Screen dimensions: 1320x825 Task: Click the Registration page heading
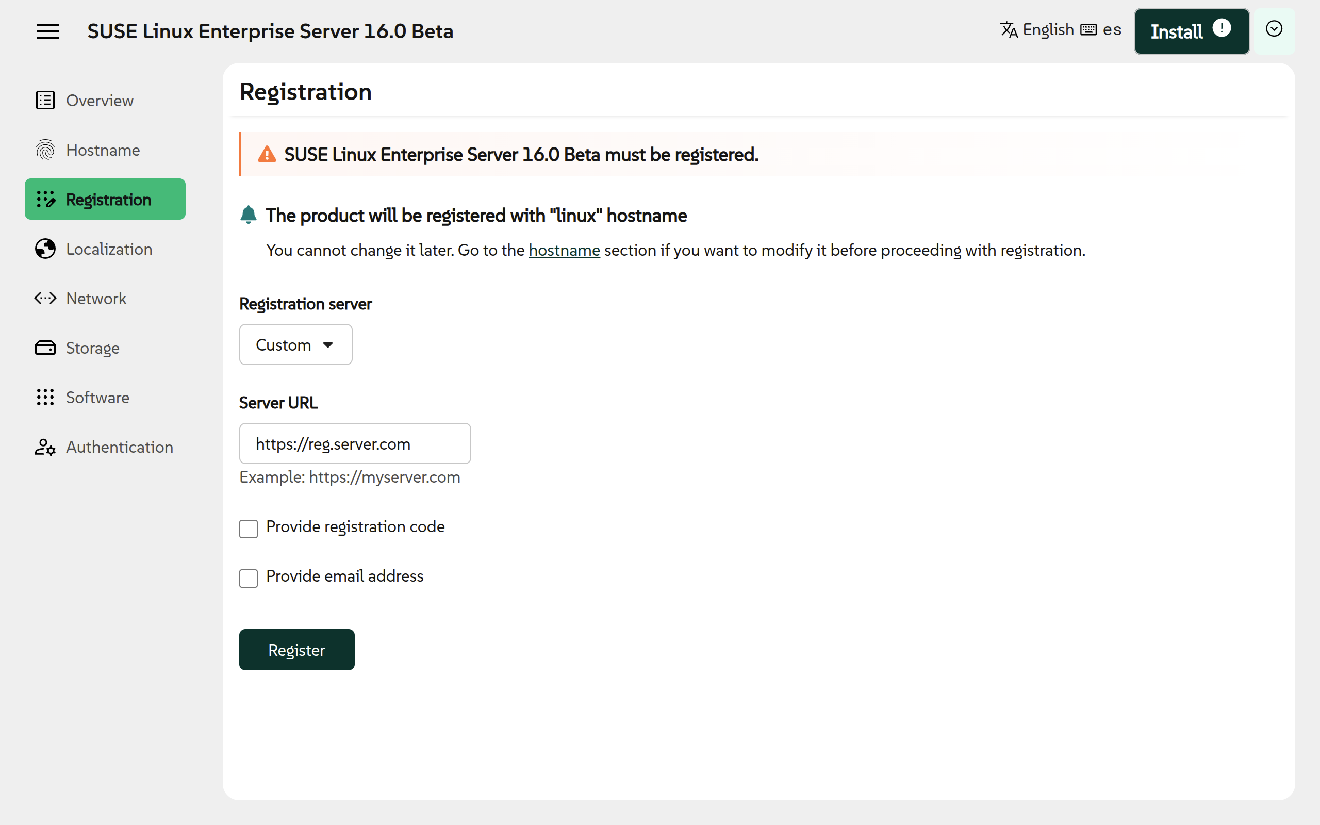[305, 92]
